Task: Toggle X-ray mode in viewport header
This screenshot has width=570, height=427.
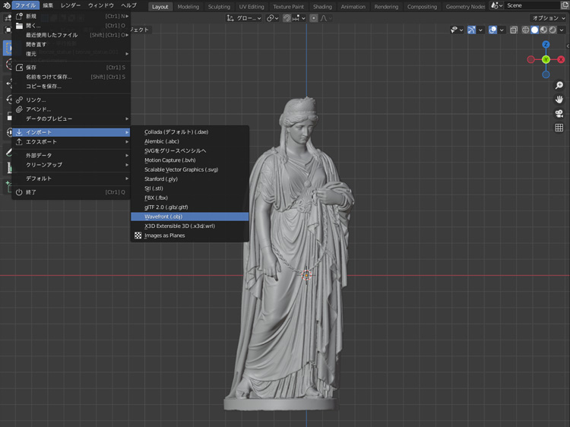Action: click(x=514, y=30)
